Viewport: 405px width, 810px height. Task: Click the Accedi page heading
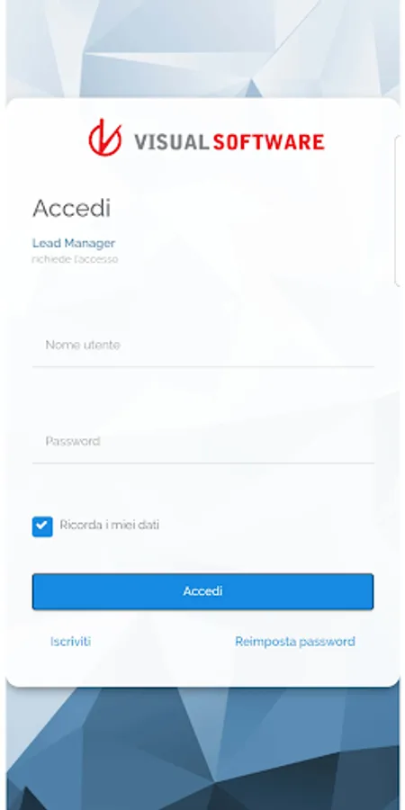72,208
